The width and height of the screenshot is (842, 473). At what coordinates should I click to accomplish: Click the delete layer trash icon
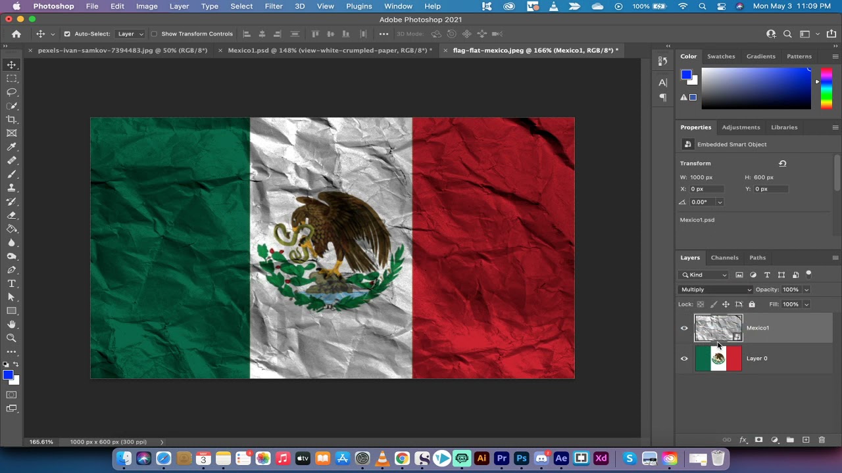coord(822,440)
